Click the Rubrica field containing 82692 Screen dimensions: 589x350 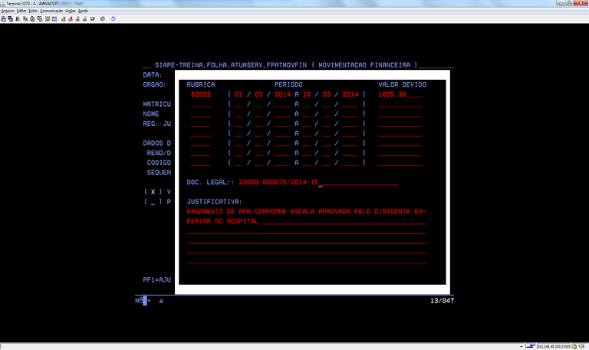[x=200, y=94]
